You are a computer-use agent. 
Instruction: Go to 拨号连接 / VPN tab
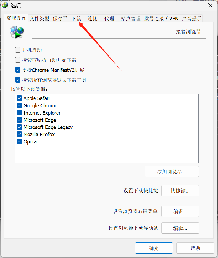pos(161,18)
